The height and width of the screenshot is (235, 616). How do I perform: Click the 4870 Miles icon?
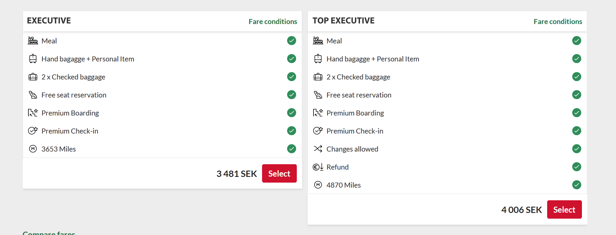pyautogui.click(x=318, y=185)
